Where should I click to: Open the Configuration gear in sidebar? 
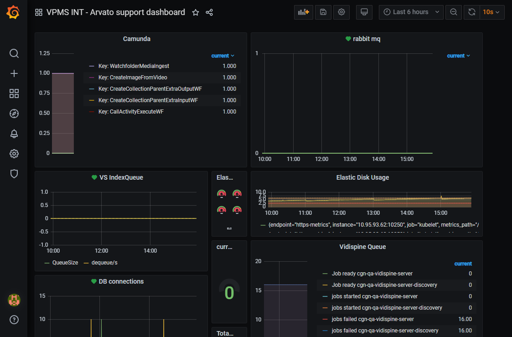pyautogui.click(x=14, y=154)
